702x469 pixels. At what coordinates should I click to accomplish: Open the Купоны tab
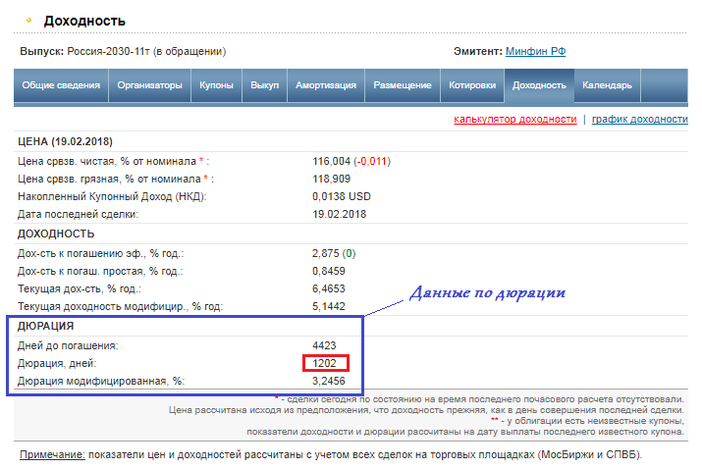coord(216,85)
